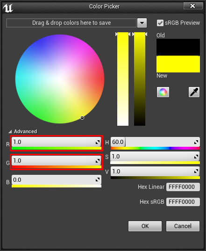Select the Old black color swatch

point(178,47)
